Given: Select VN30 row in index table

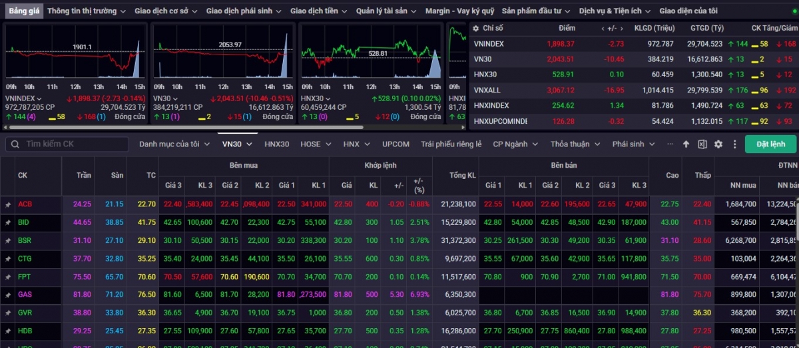Looking at the screenshot, I should coord(634,59).
